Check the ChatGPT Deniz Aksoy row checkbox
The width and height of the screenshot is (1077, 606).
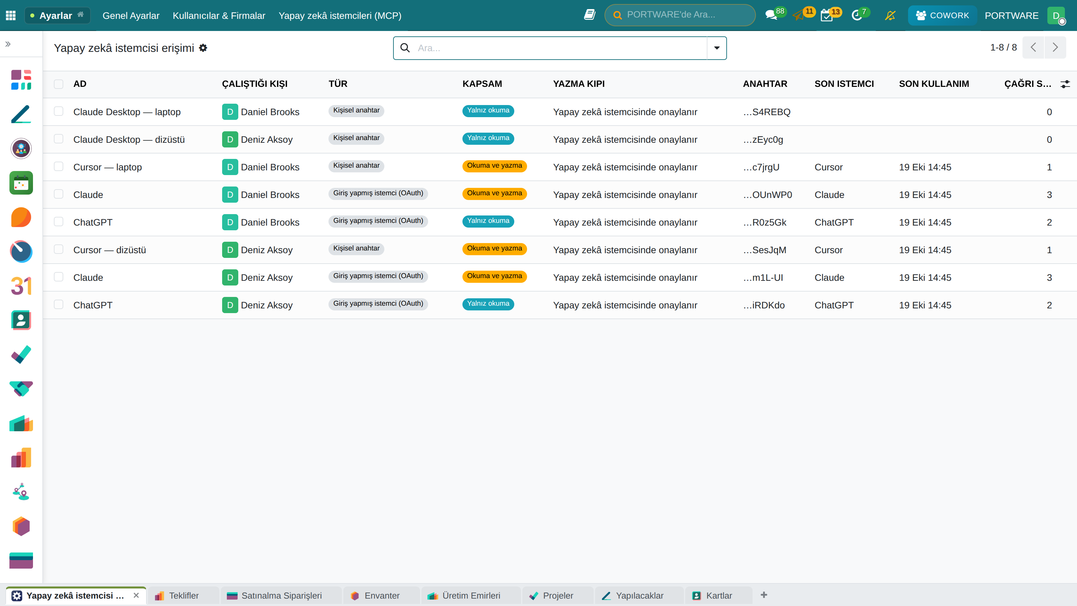point(59,304)
